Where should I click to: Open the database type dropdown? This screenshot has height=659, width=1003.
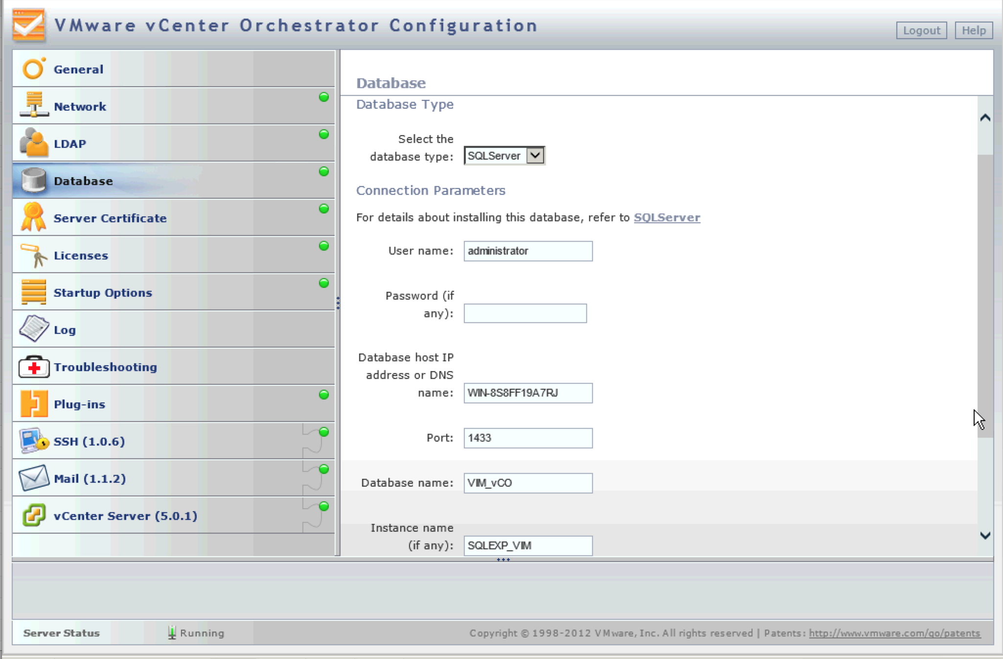pyautogui.click(x=535, y=156)
